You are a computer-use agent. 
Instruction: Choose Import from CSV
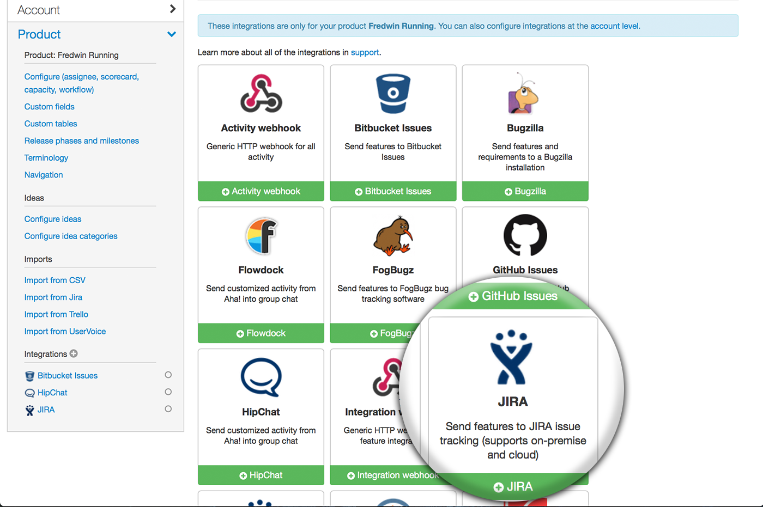pos(55,280)
